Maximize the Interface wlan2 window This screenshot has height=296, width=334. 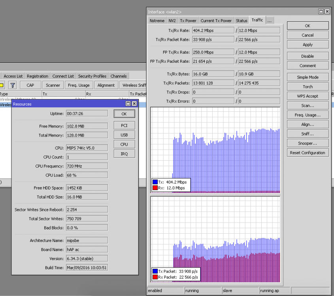coord(321,12)
